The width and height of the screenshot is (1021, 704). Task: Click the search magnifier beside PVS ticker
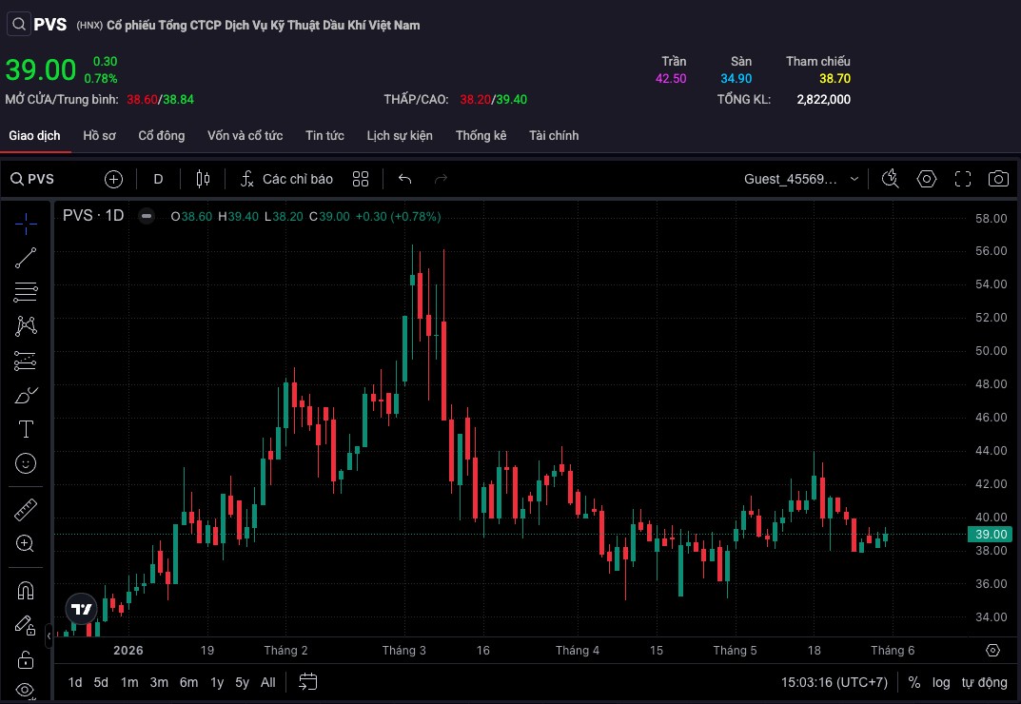point(19,25)
